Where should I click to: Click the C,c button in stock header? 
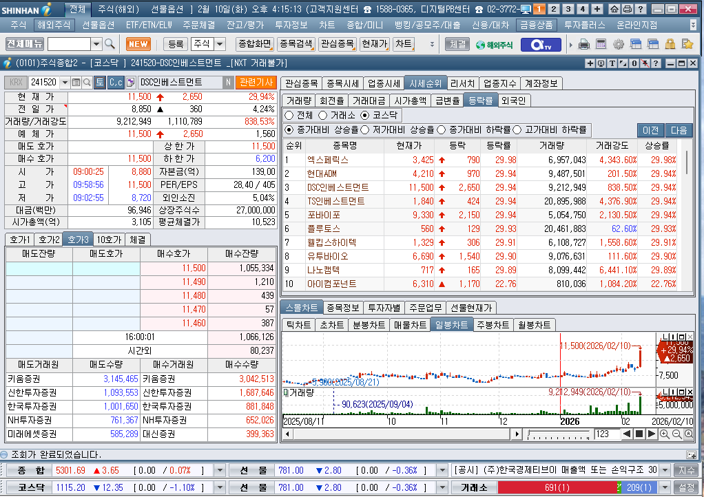(116, 82)
